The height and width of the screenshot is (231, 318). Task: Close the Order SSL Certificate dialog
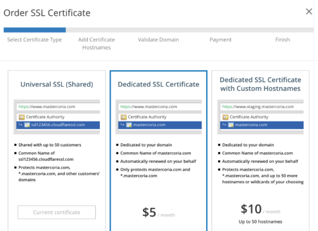pos(309,11)
